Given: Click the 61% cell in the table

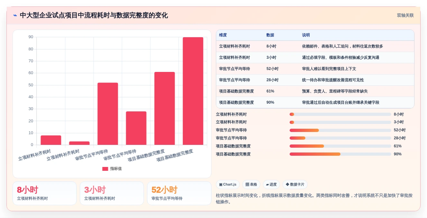Looking at the screenshot, I should pos(270,91).
